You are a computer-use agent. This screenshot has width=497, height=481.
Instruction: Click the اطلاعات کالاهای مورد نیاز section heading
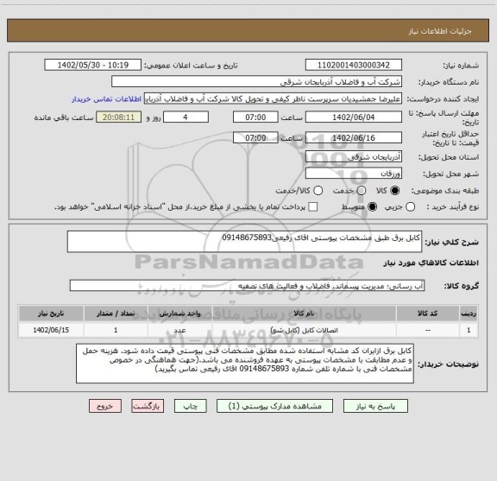click(x=431, y=263)
